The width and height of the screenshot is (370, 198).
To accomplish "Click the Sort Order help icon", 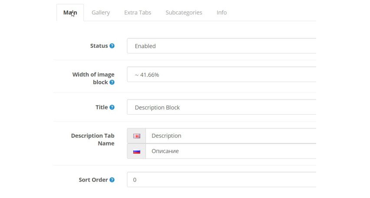I will [x=112, y=180].
